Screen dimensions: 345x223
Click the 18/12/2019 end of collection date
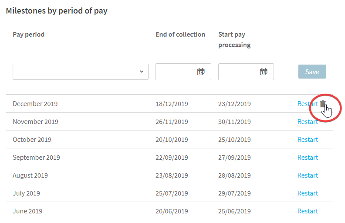172,104
